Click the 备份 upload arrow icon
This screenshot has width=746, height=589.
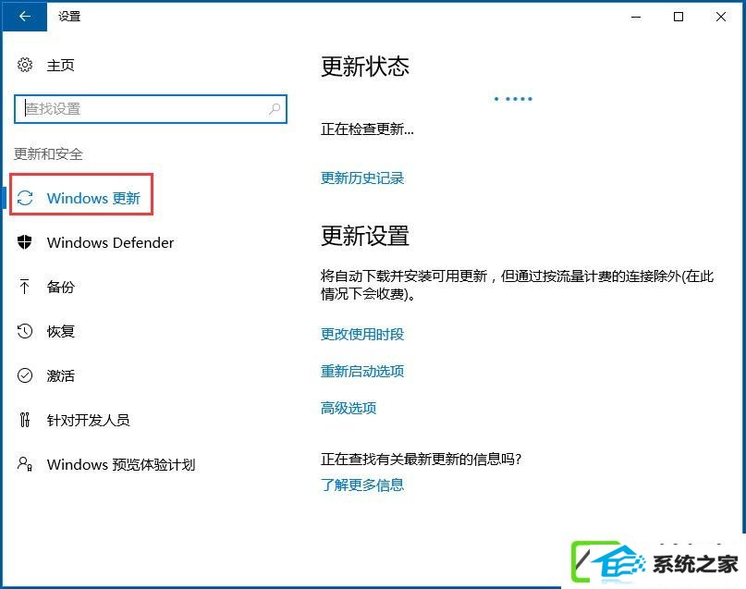[x=25, y=287]
